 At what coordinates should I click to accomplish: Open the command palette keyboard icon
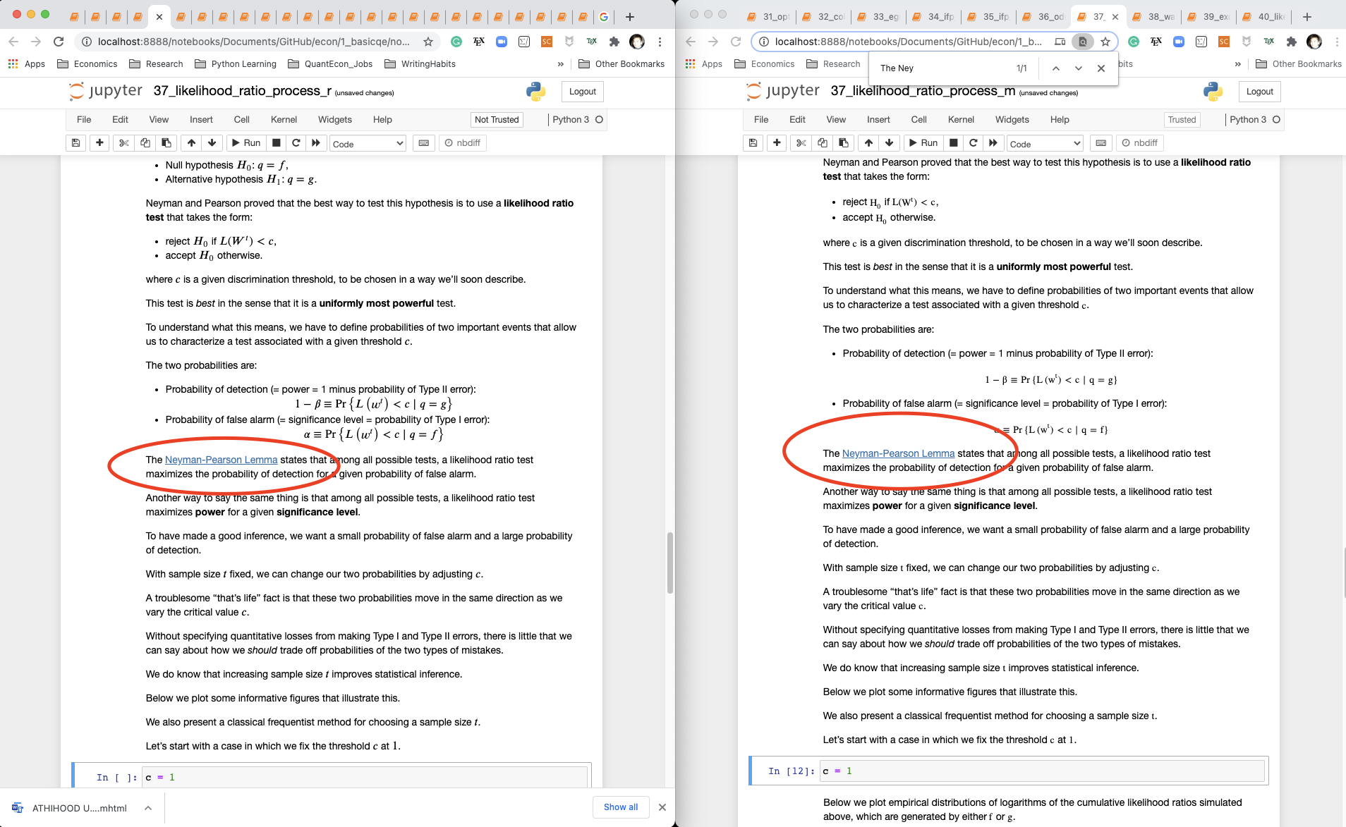pos(424,142)
